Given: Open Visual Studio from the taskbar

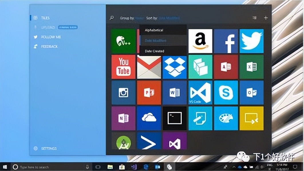Looking at the screenshot, I should [134, 167].
